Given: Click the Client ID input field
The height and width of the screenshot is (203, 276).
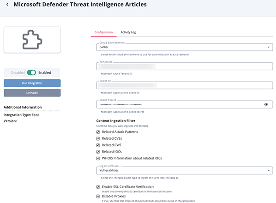Looking at the screenshot, I should click(x=184, y=85).
